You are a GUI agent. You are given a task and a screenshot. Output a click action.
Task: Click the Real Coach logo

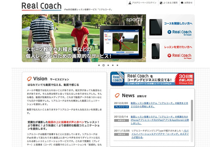click(41, 6)
